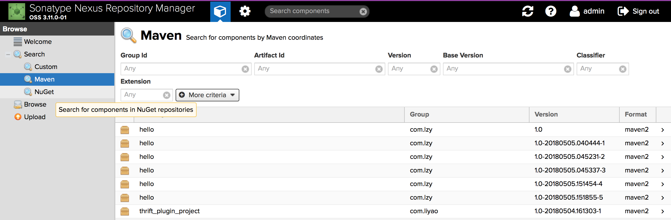
Task: Open Administration gear icon
Action: (x=245, y=11)
